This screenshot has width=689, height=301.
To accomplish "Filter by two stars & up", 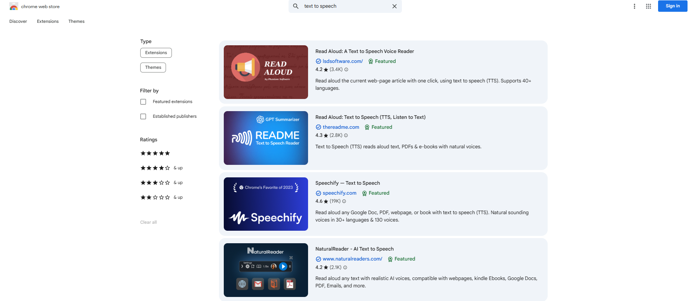I will click(x=162, y=197).
